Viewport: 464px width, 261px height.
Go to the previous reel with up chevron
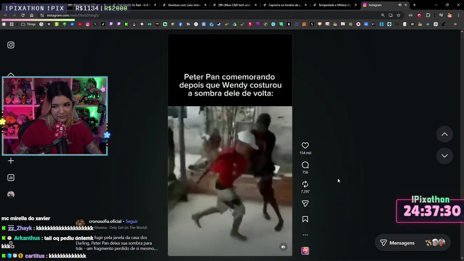pyautogui.click(x=444, y=134)
